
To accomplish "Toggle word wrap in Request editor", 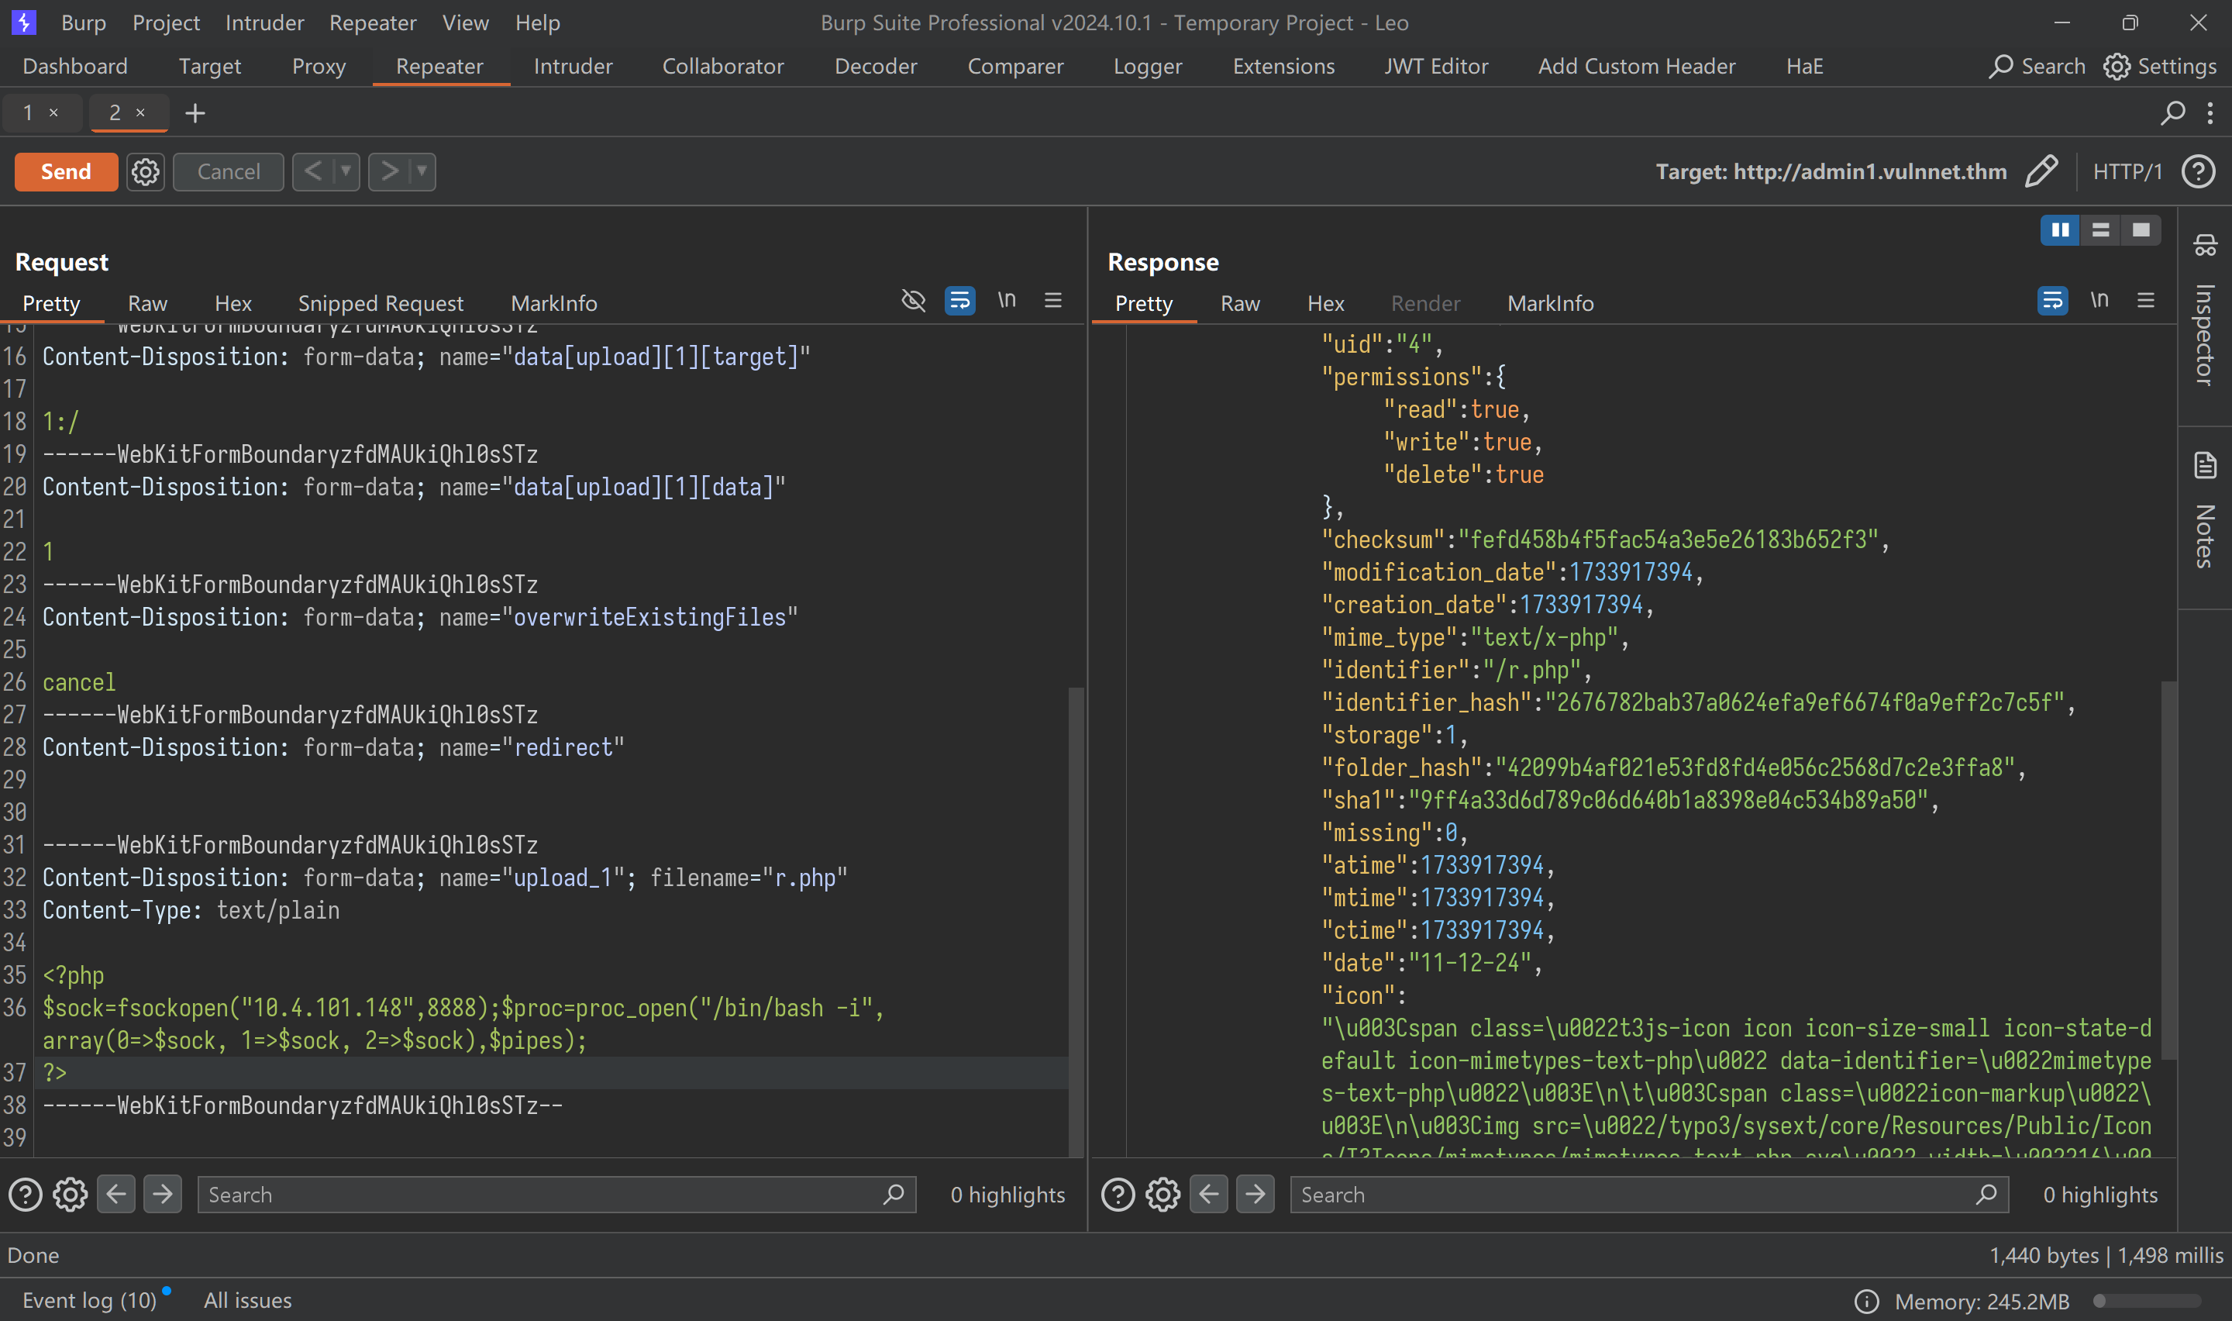I will click(960, 300).
